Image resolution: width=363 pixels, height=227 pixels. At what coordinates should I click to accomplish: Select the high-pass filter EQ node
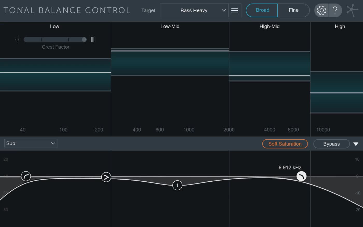(26, 176)
